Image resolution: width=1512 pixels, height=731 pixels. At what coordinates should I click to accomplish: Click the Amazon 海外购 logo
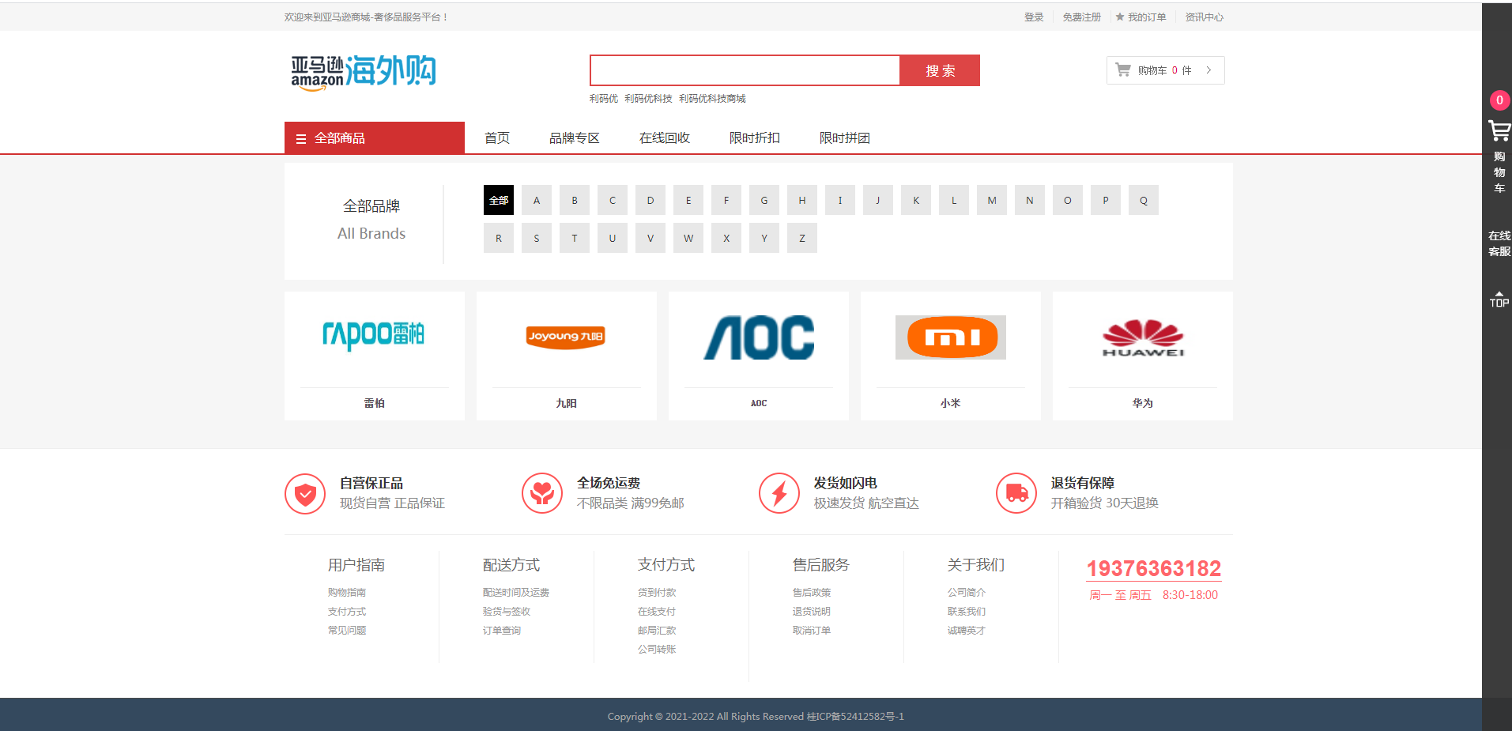click(364, 72)
